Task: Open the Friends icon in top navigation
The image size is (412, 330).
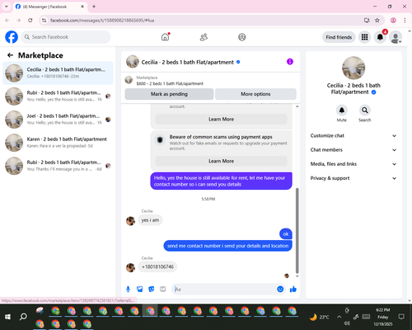Action: click(204, 37)
